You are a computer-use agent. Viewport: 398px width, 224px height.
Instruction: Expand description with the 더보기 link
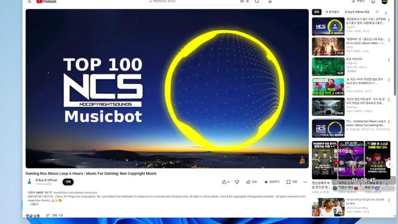(33, 204)
